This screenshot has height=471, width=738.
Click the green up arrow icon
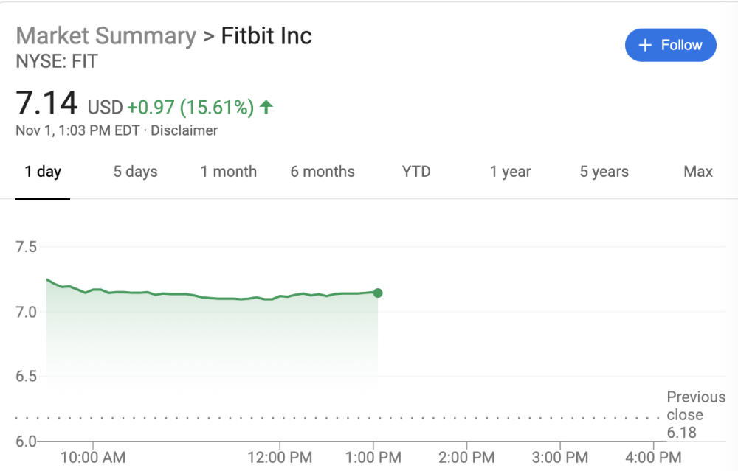[x=266, y=107]
